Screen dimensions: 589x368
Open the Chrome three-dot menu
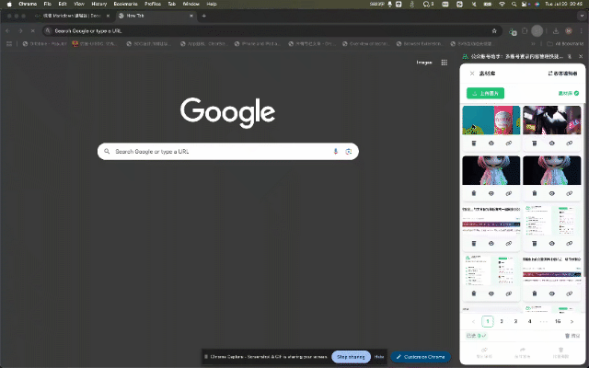[581, 30]
